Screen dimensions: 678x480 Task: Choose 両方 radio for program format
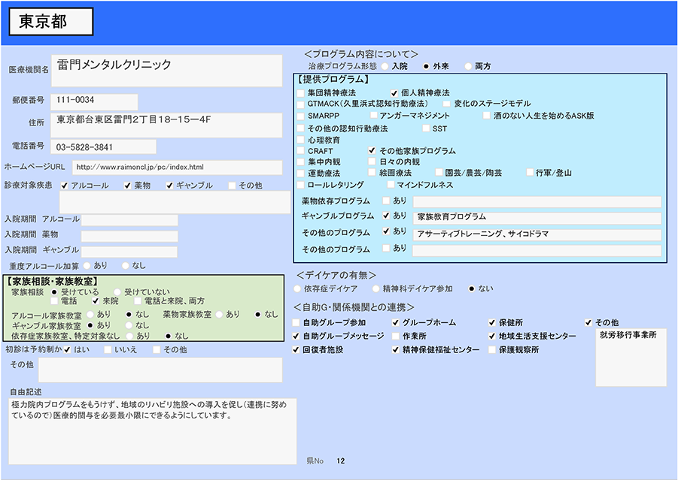coord(469,66)
